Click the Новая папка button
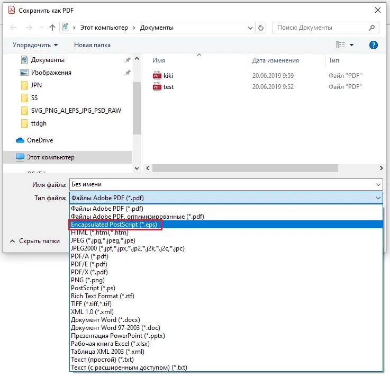 [x=92, y=45]
